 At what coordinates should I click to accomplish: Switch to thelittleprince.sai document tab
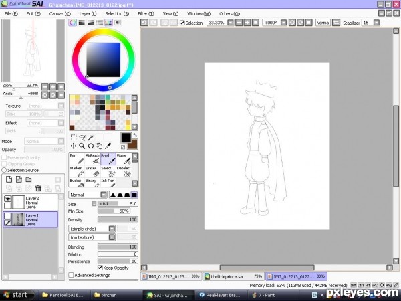[x=234, y=276]
